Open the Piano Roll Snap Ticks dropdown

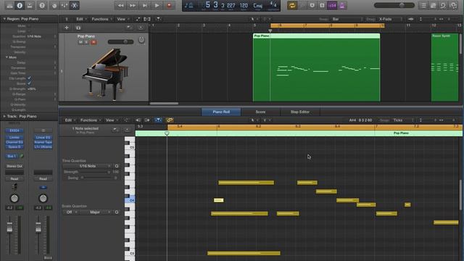click(403, 120)
